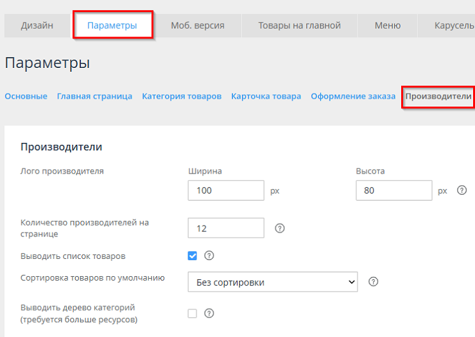
Task: Open the Карусель tab
Action: [x=453, y=26]
